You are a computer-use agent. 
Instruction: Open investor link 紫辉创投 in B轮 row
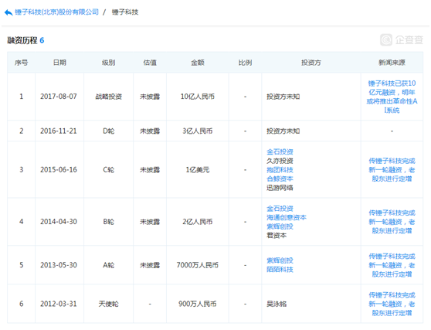coord(280,226)
